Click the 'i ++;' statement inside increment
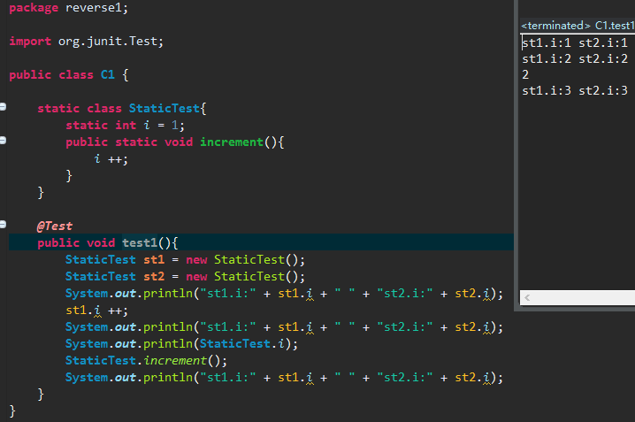 pyautogui.click(x=111, y=159)
